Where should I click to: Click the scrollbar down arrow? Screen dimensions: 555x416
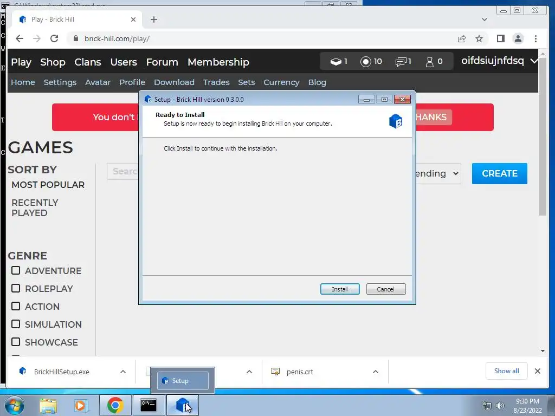(543, 351)
